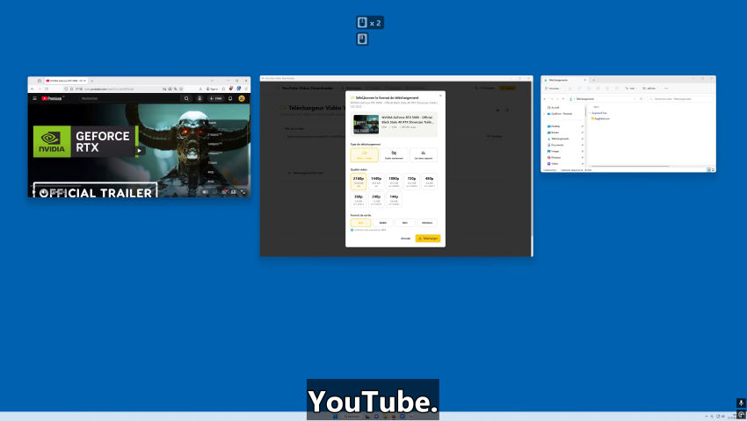Viewport: 747px width, 421px height.
Task: Seek on the YouTube video progress bar
Action: (139, 186)
